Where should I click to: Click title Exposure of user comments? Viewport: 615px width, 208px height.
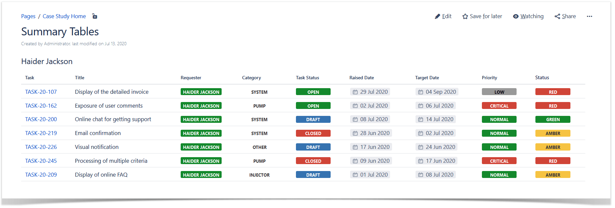(109, 106)
